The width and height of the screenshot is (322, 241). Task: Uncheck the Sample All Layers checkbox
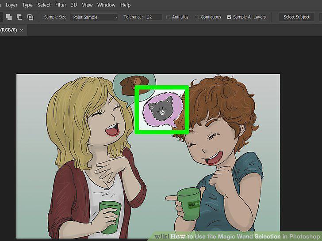click(229, 17)
